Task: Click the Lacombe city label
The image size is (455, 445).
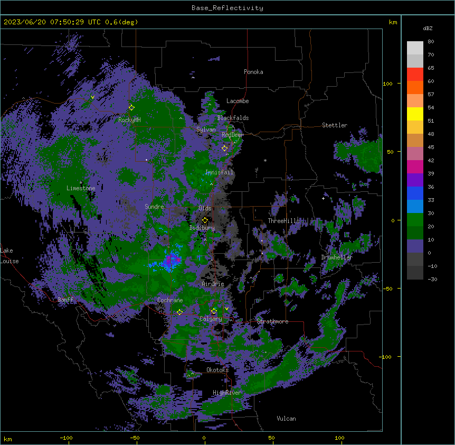Action: pyautogui.click(x=238, y=101)
